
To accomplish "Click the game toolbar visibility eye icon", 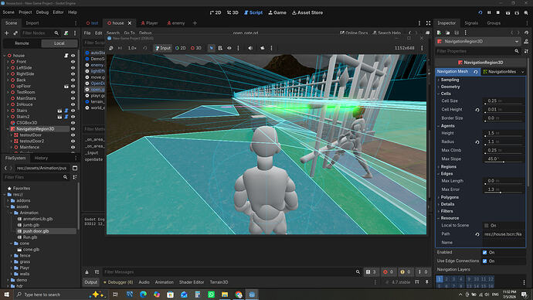I will click(229, 48).
